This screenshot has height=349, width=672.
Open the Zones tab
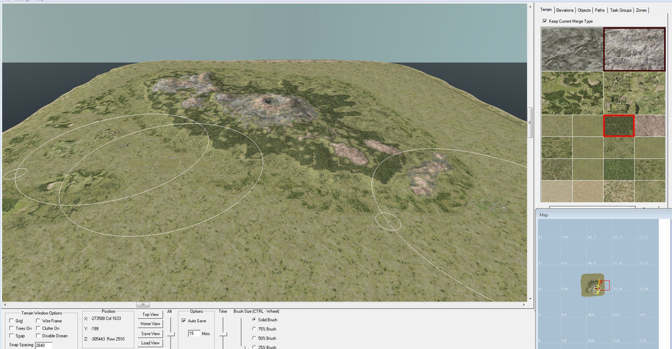click(641, 10)
